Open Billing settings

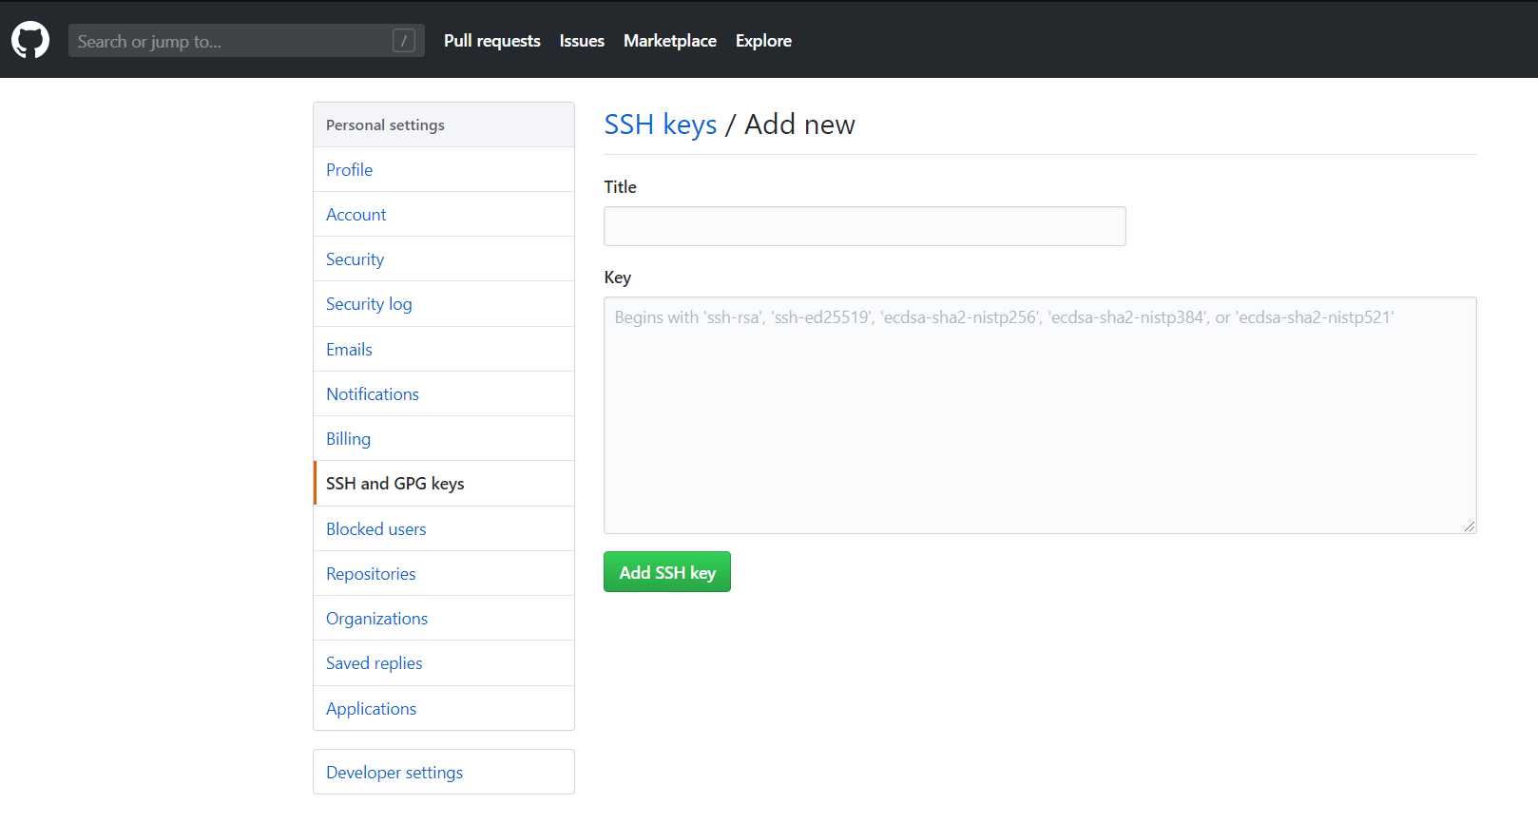(x=444, y=438)
